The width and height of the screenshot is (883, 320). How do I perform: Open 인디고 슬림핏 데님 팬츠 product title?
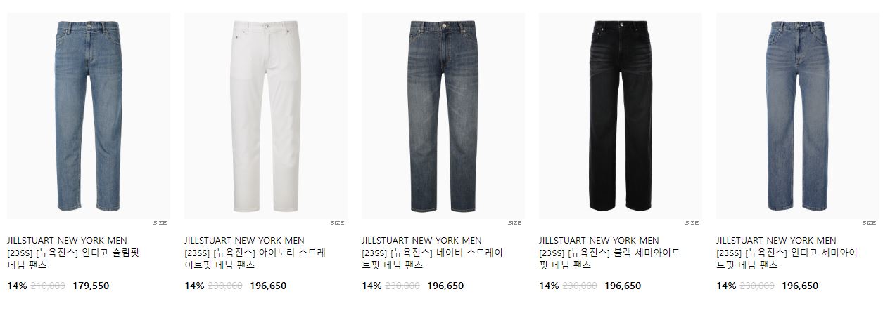[x=73, y=259]
